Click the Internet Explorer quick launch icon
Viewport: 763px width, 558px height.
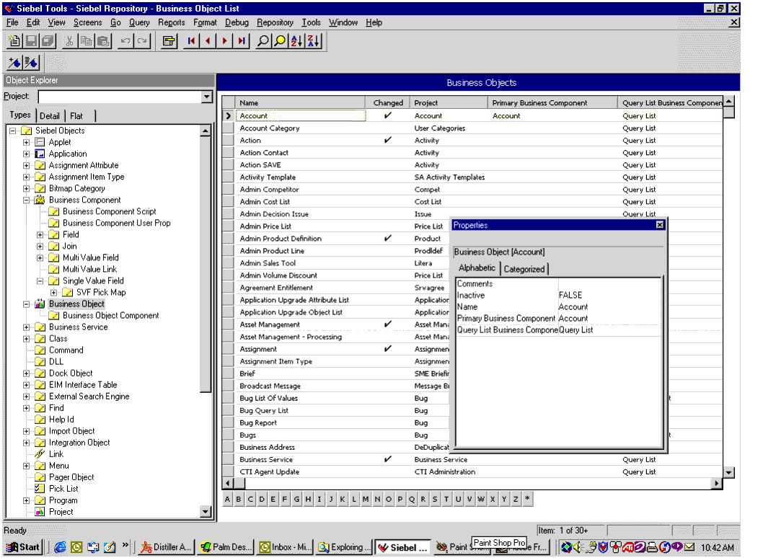coord(60,547)
